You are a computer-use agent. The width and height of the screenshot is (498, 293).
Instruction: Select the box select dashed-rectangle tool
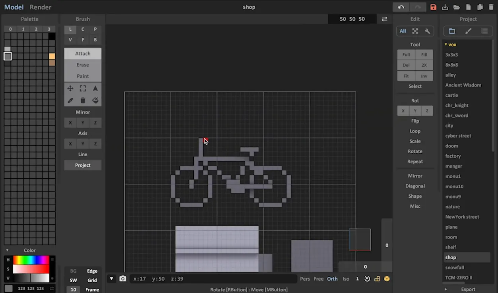point(83,89)
